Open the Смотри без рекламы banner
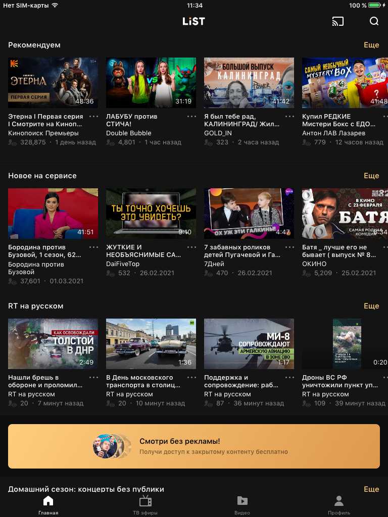The image size is (388, 517). tap(194, 446)
